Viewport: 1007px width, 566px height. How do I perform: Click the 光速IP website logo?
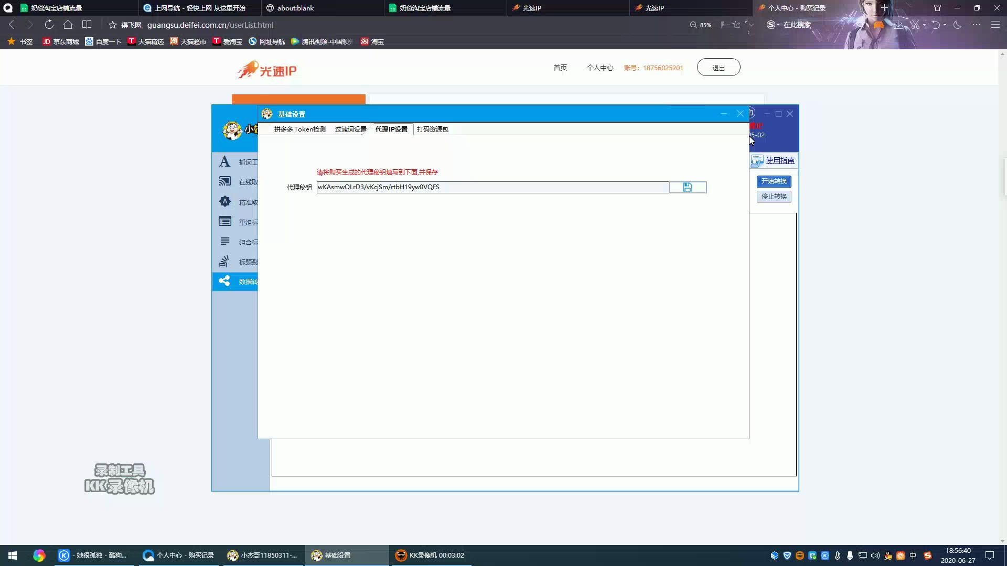(x=267, y=70)
